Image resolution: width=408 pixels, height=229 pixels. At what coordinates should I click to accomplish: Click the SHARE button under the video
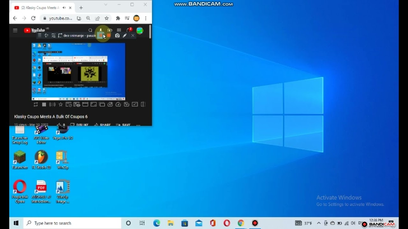102,125
